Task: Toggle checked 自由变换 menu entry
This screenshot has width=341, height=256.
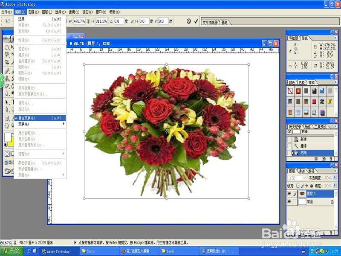Action: [x=40, y=118]
